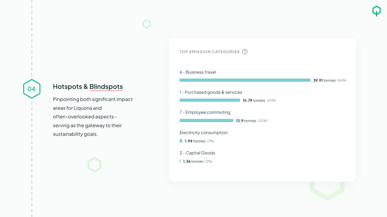Click the 7 - Employee commuting label
Viewport: 387px width, 217px height.
click(205, 112)
